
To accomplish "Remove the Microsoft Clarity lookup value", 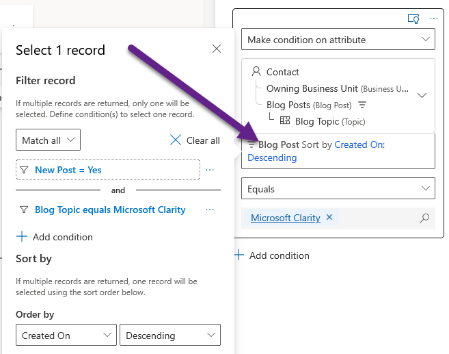I will point(329,218).
